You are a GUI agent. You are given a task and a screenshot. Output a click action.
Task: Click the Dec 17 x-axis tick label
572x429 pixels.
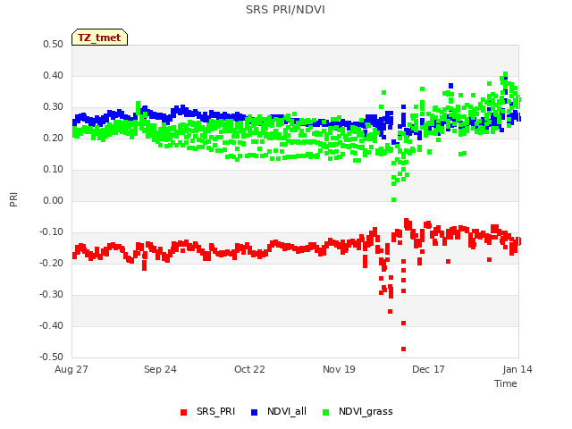coord(428,369)
